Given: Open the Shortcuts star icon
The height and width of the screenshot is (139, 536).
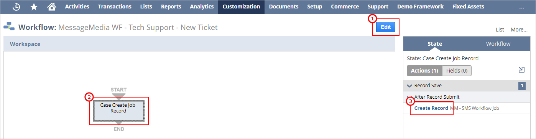Looking at the screenshot, I should (34, 7).
